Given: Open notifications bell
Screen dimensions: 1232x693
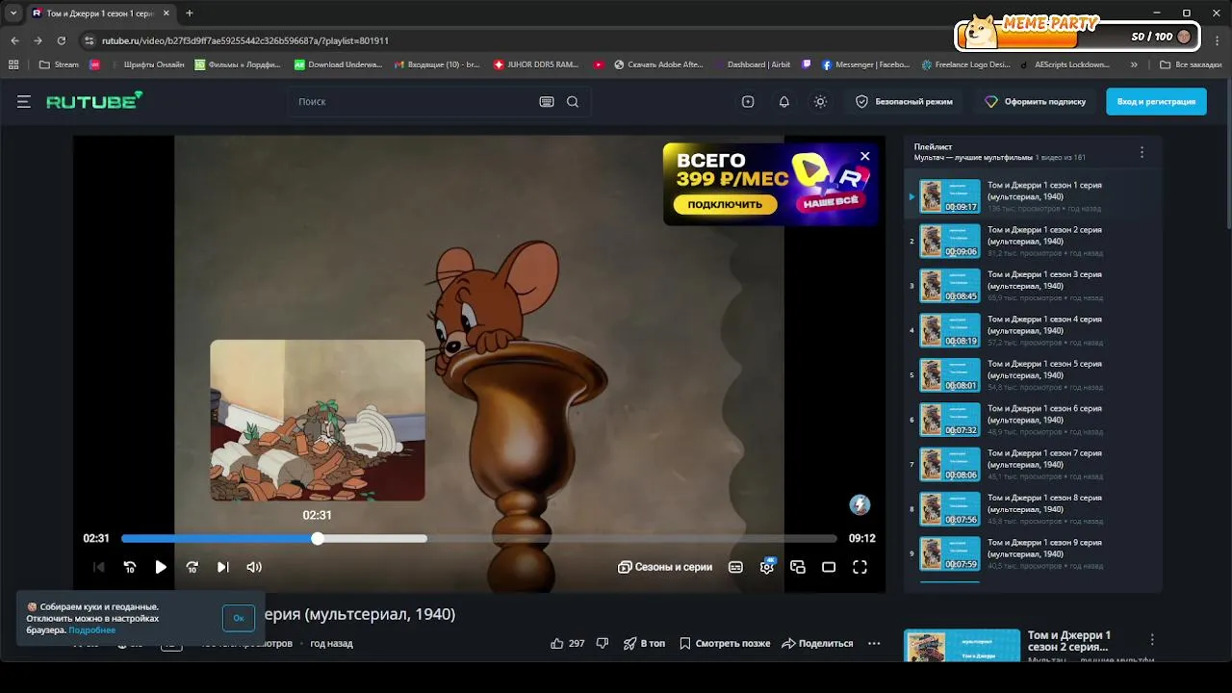Looking at the screenshot, I should (x=784, y=101).
